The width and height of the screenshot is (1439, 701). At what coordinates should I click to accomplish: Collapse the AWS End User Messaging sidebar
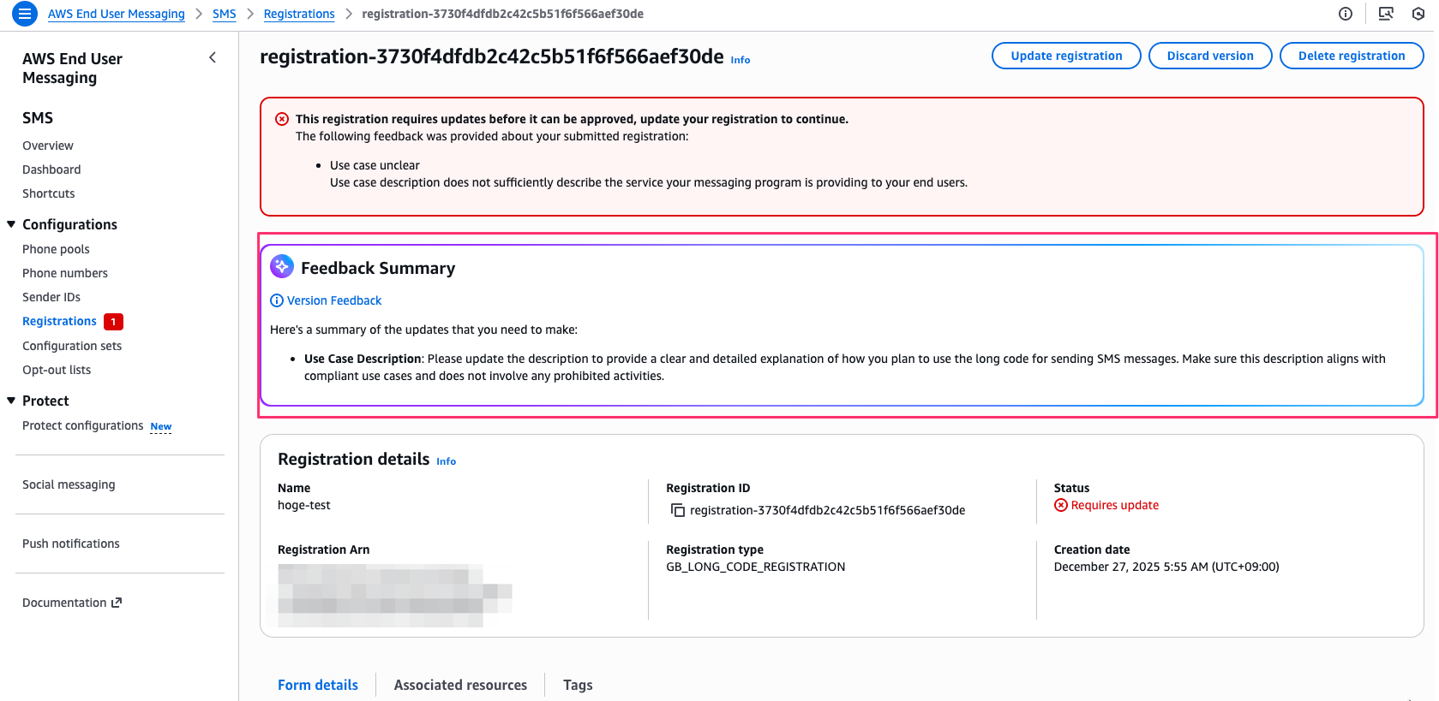[213, 58]
